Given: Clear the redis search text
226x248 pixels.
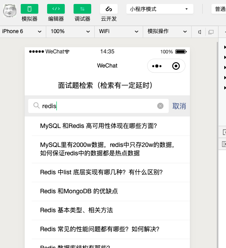Looking at the screenshot, I should [160, 106].
